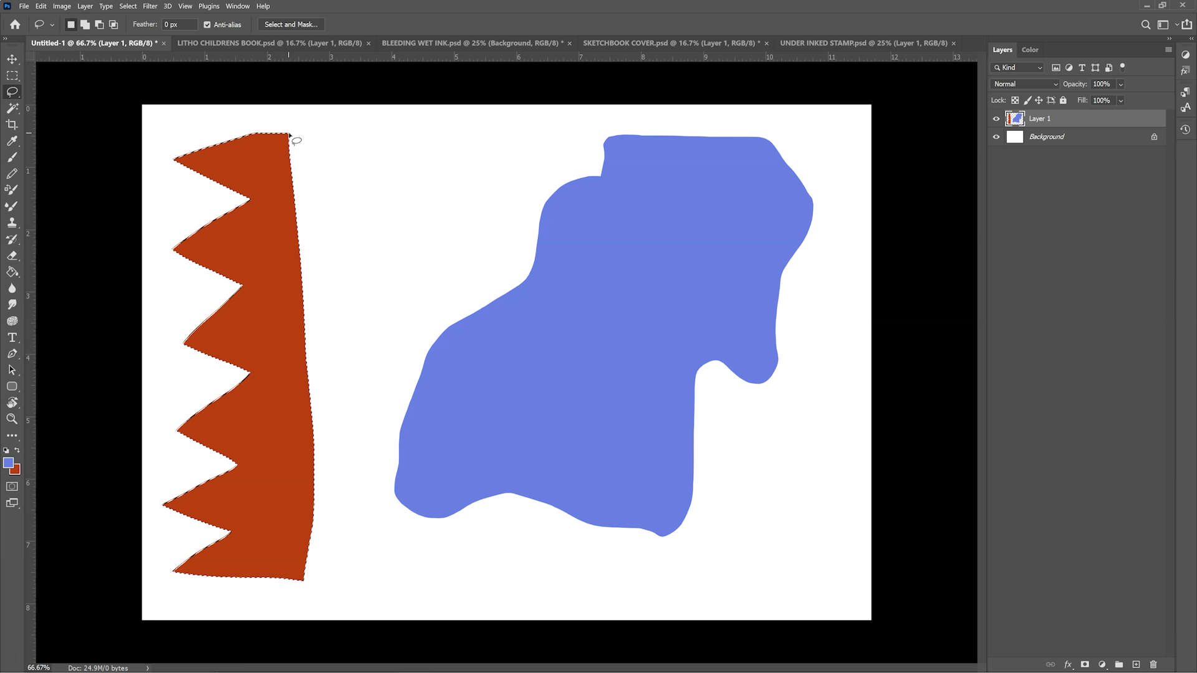
Task: Select the Eraser tool
Action: point(12,255)
